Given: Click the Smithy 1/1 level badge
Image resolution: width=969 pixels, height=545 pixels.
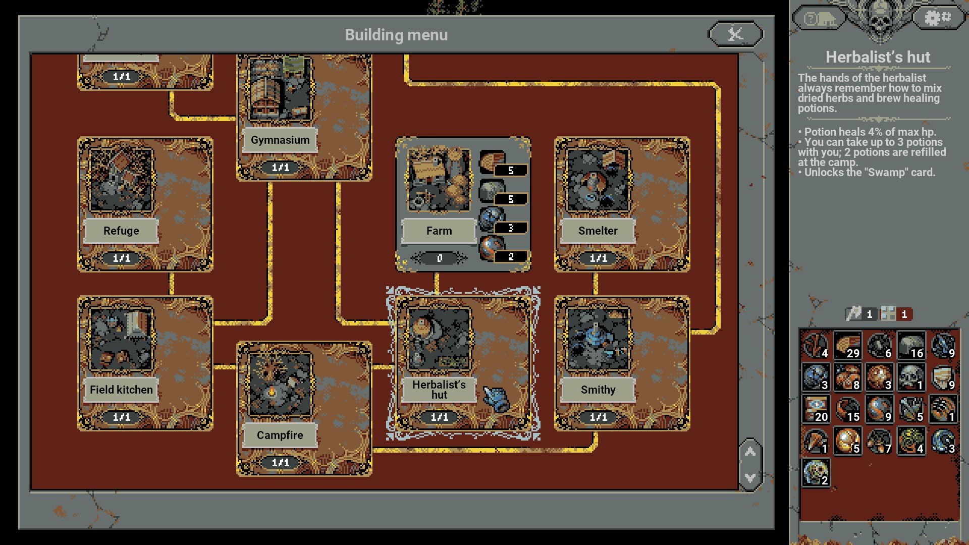Looking at the screenshot, I should click(599, 417).
